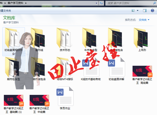The height and width of the screenshot is (115, 157).
Task: Click the 搜索 客户学习资料 search field
Action: [128, 3]
